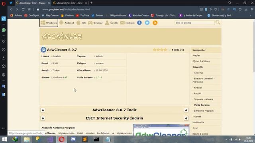
Task: Click the left download arrow on ESET row
Action: point(43,118)
